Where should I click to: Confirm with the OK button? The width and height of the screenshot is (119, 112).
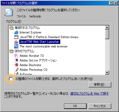click(75, 106)
